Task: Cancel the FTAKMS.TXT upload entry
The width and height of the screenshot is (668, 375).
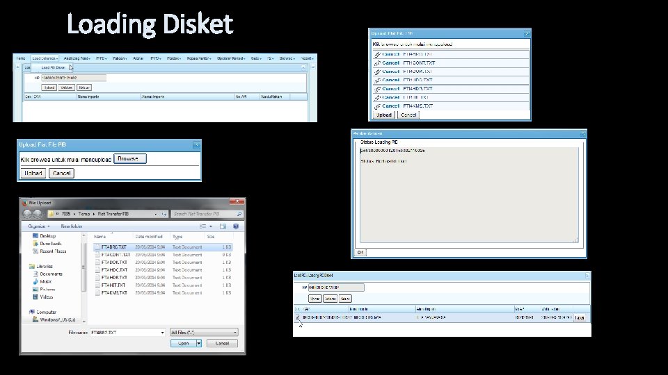Action: coord(390,106)
